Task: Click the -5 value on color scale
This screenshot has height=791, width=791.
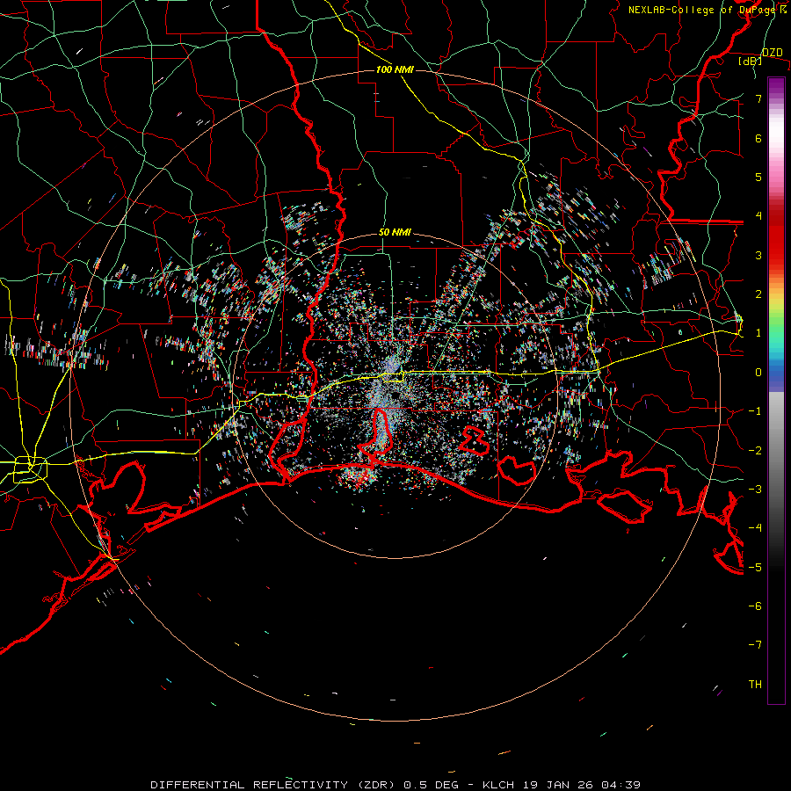Action: (755, 568)
